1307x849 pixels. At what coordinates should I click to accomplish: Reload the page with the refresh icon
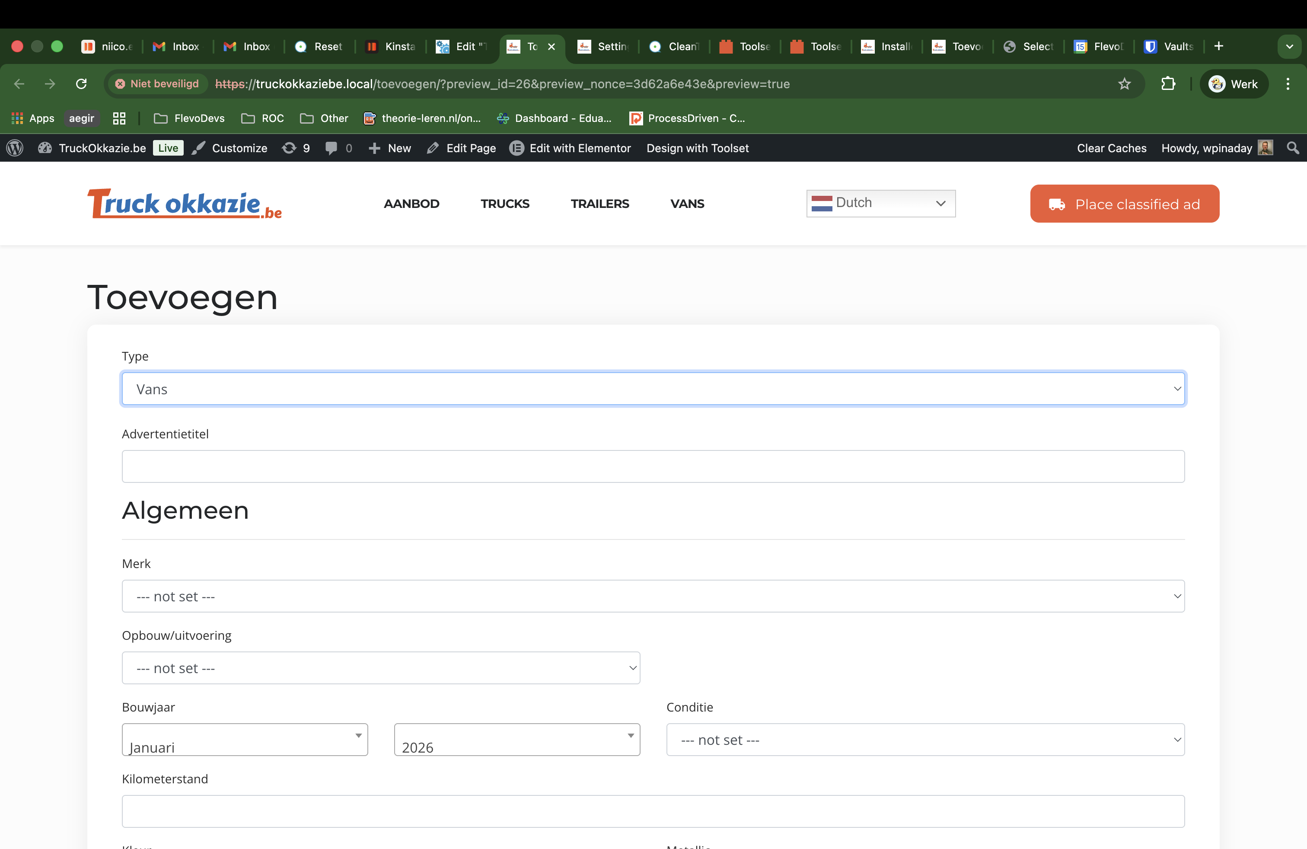pos(81,83)
